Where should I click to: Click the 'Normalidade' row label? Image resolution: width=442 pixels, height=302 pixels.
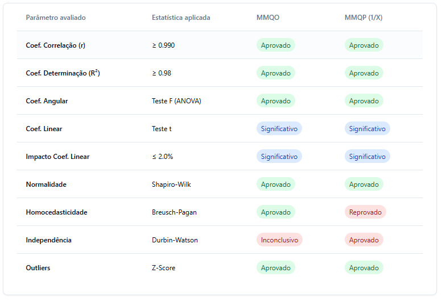tap(46, 184)
